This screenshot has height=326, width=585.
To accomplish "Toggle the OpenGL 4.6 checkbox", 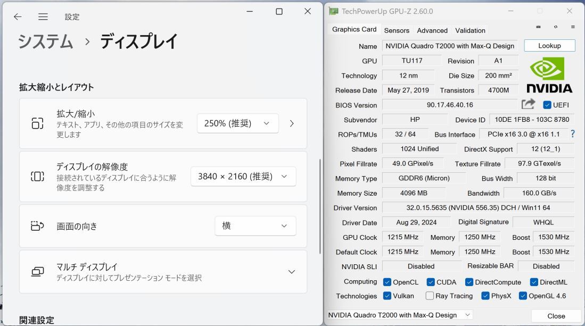I will pos(523,296).
